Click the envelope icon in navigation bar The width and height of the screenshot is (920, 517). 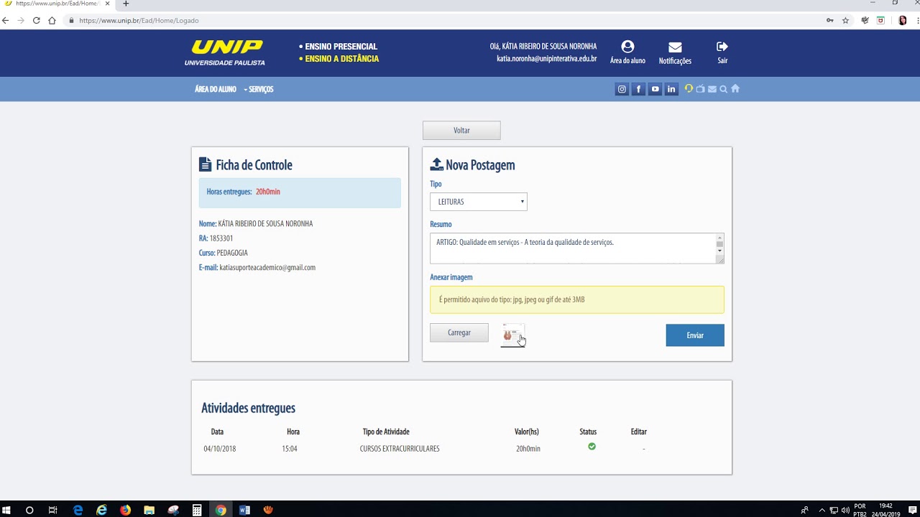[712, 89]
